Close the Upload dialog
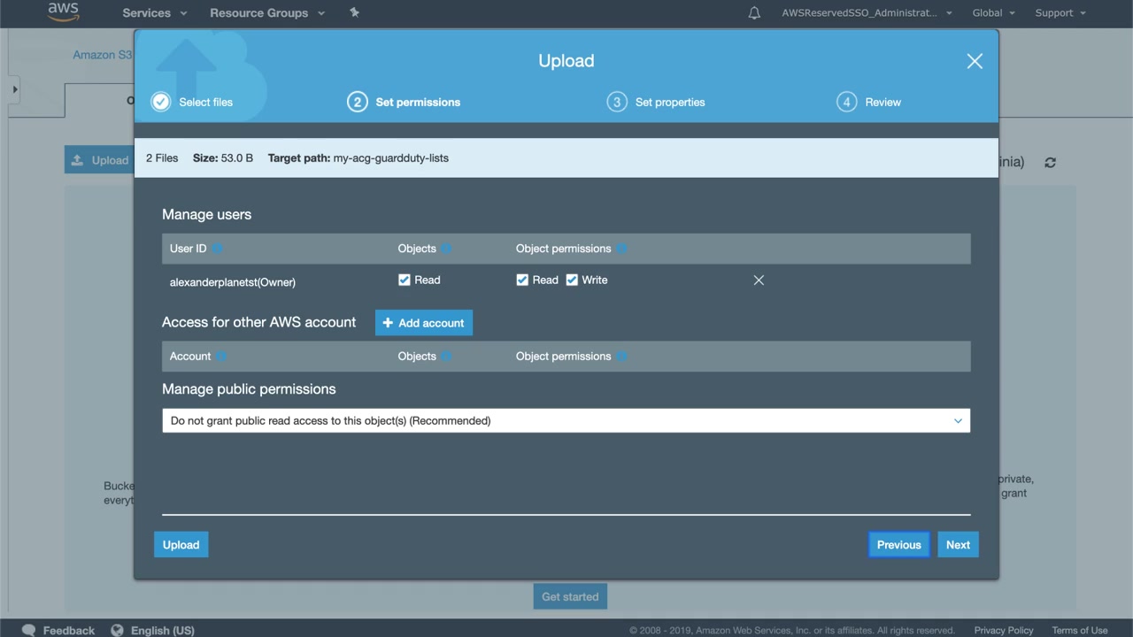The width and height of the screenshot is (1133, 637). coord(975,61)
